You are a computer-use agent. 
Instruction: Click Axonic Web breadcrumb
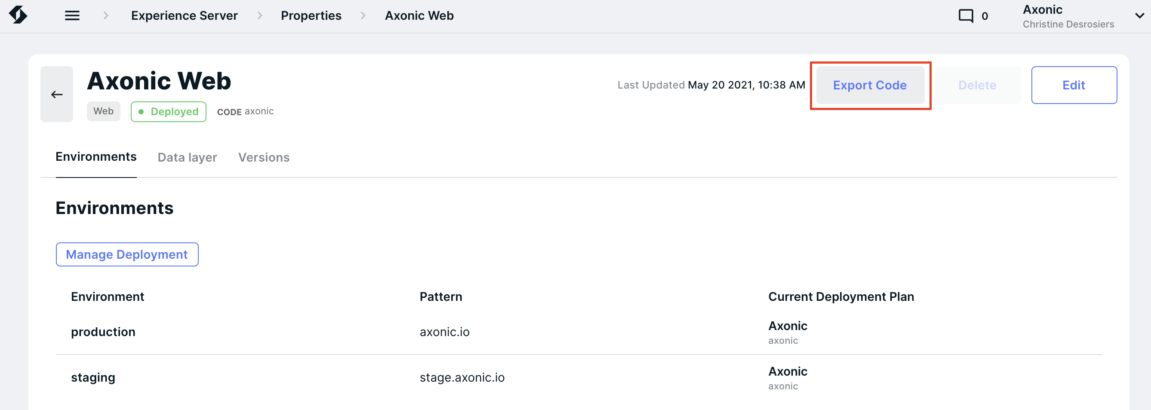point(419,15)
